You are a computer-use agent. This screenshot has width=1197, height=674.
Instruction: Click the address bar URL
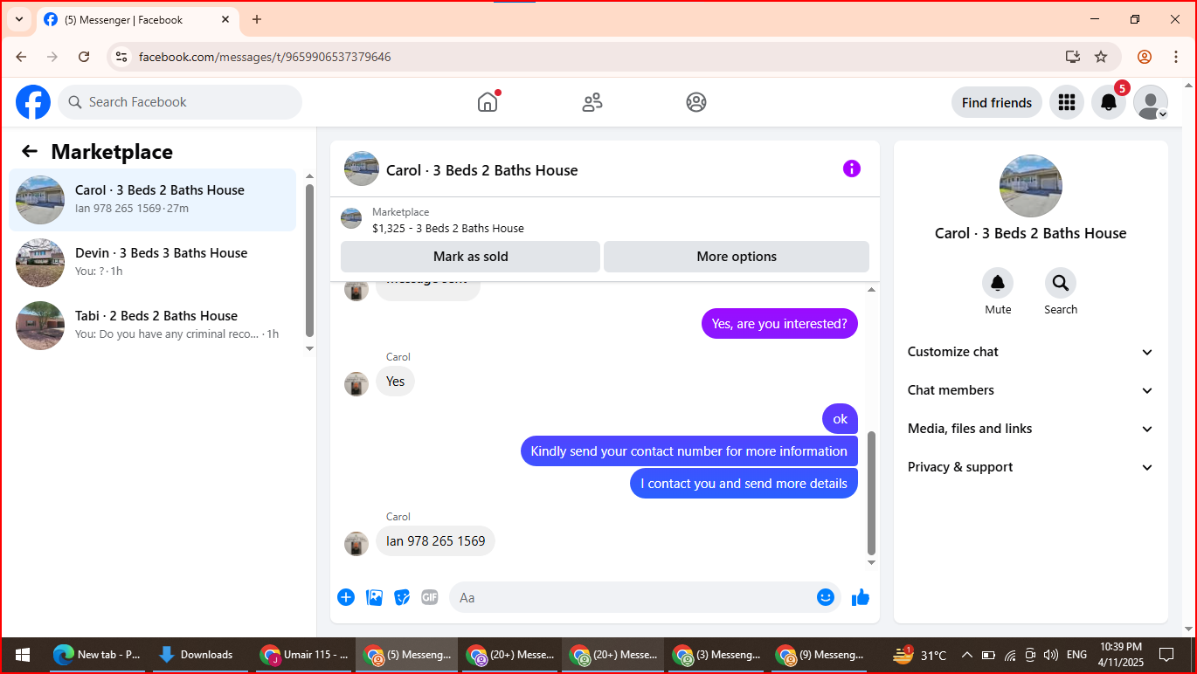tap(265, 57)
